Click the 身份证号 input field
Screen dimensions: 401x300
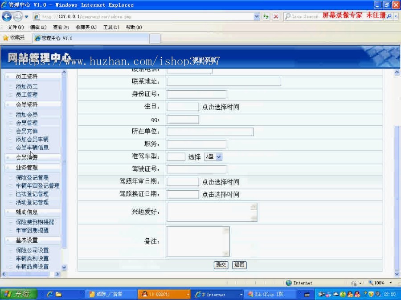click(196, 94)
